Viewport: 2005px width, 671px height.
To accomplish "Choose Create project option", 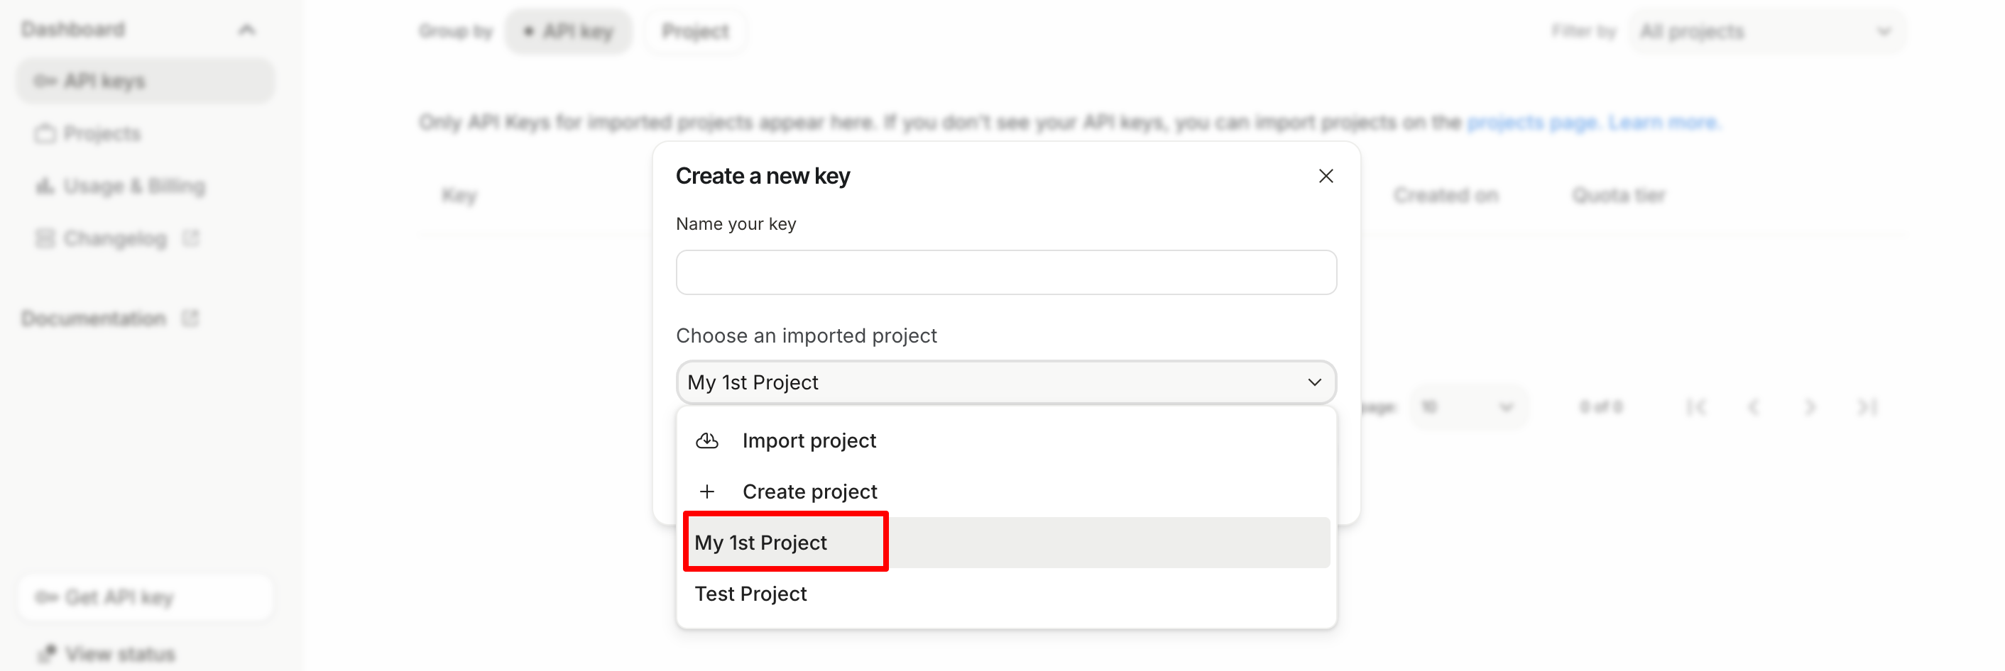I will click(809, 492).
